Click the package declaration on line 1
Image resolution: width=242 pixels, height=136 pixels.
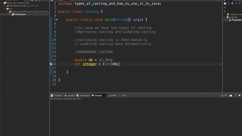[110, 3]
